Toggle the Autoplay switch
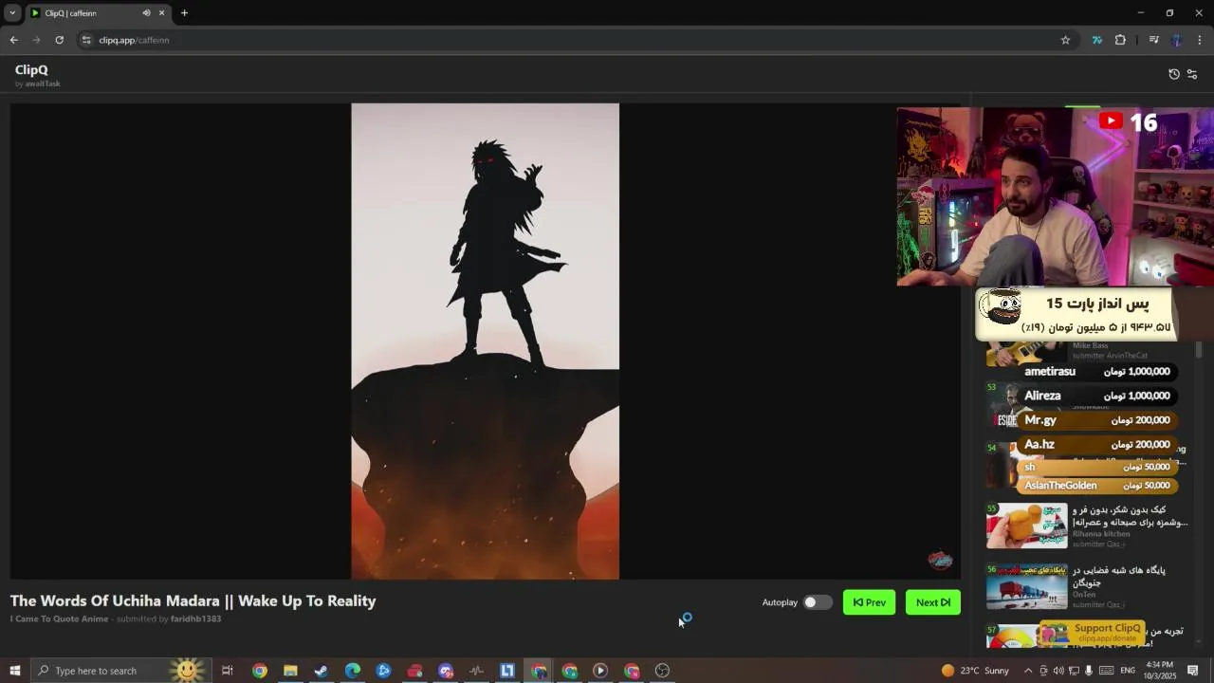Viewport: 1214px width, 683px height. 817,602
